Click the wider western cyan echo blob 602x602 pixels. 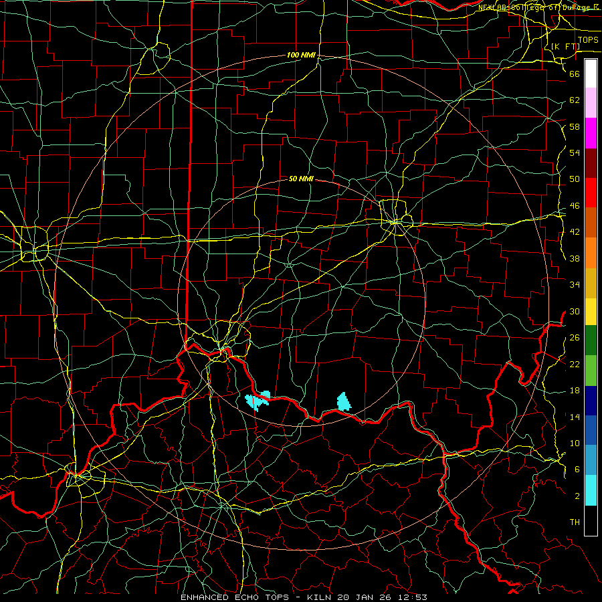[258, 401]
